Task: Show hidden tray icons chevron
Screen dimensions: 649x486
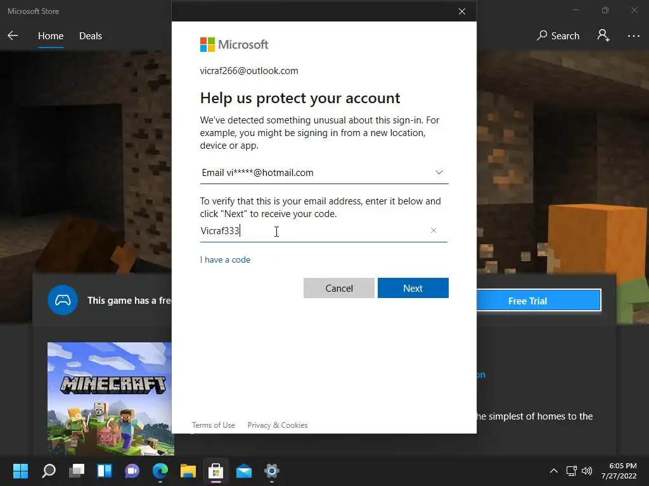Action: pyautogui.click(x=554, y=471)
